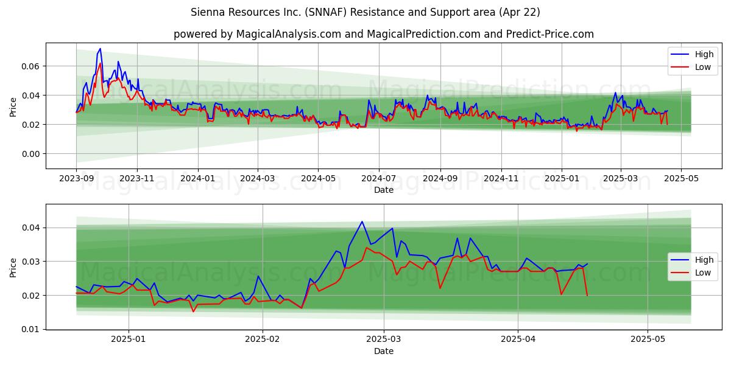Click the '2023-11' tick label
Screen dimensions: 731x365
(x=137, y=179)
